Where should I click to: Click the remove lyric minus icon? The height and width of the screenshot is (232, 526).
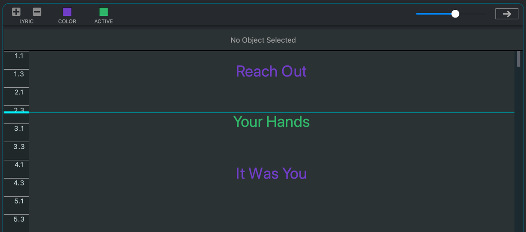(37, 12)
